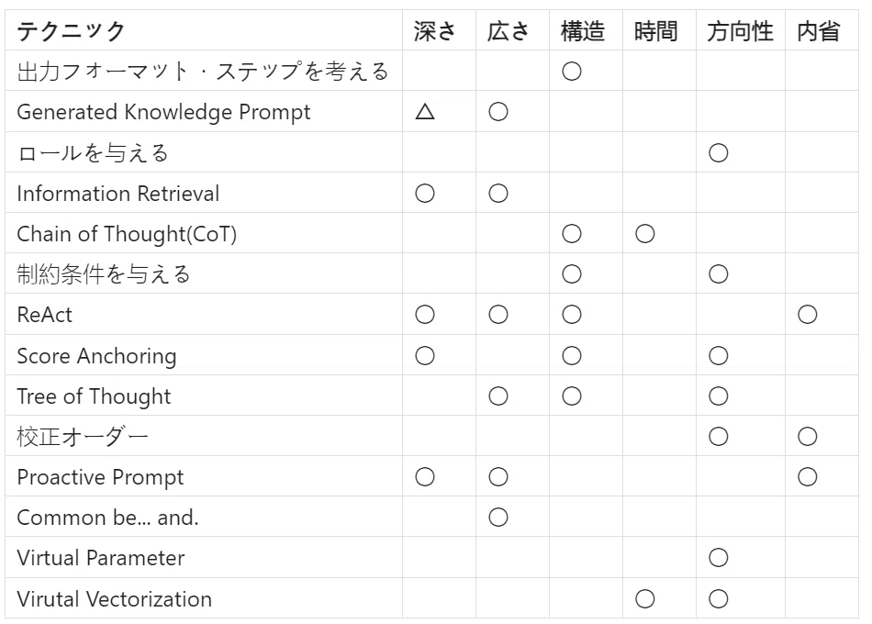Click the Proactive Prompt technique name
Screen dimensions: 872x624
pyautogui.click(x=100, y=477)
